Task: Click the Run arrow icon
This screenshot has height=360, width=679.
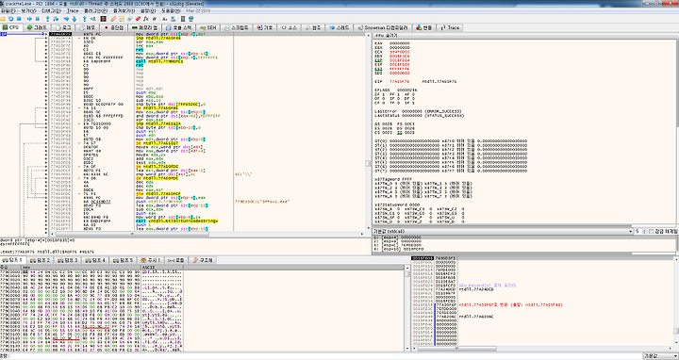Action: [x=29, y=19]
